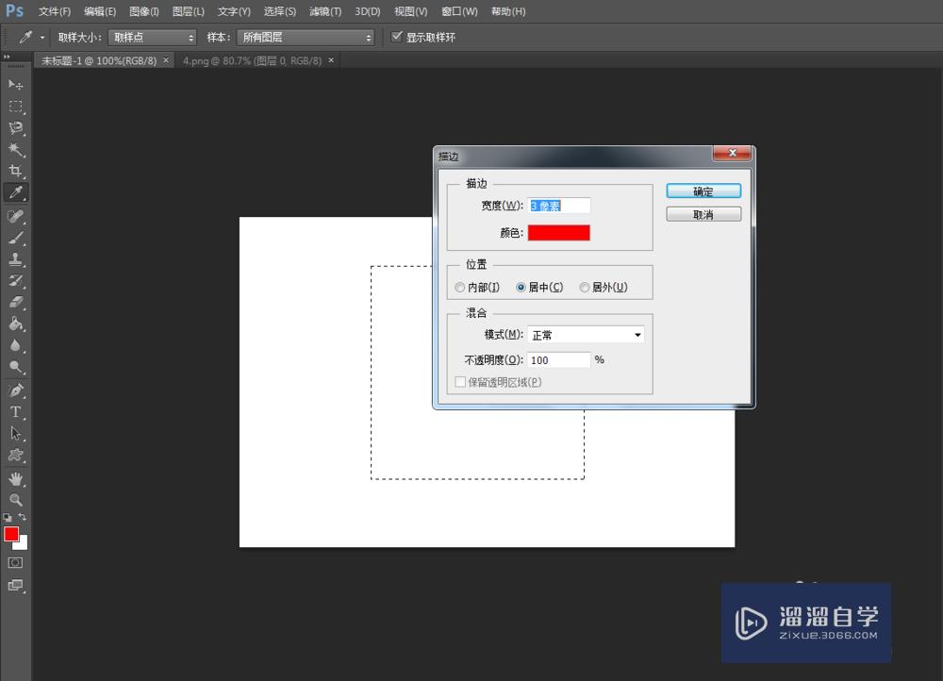Click the 宽度(W) input field
The image size is (943, 681).
(558, 206)
